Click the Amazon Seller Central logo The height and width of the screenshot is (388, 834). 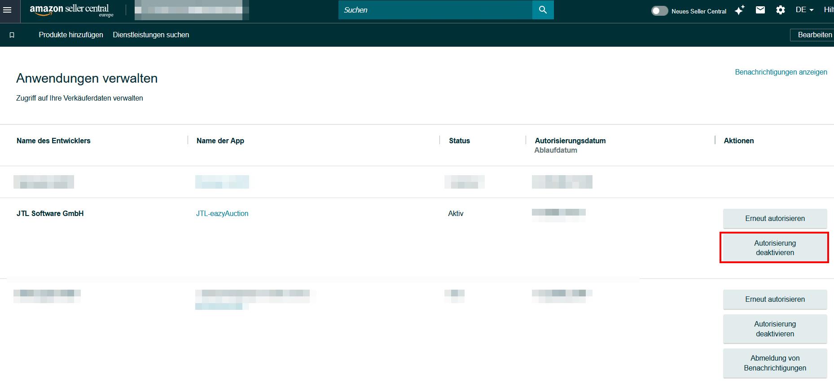coord(71,10)
